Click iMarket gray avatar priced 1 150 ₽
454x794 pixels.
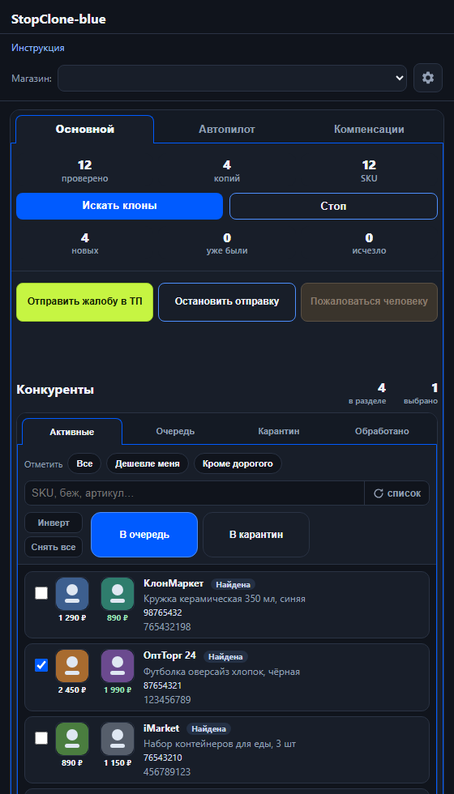[x=118, y=738]
